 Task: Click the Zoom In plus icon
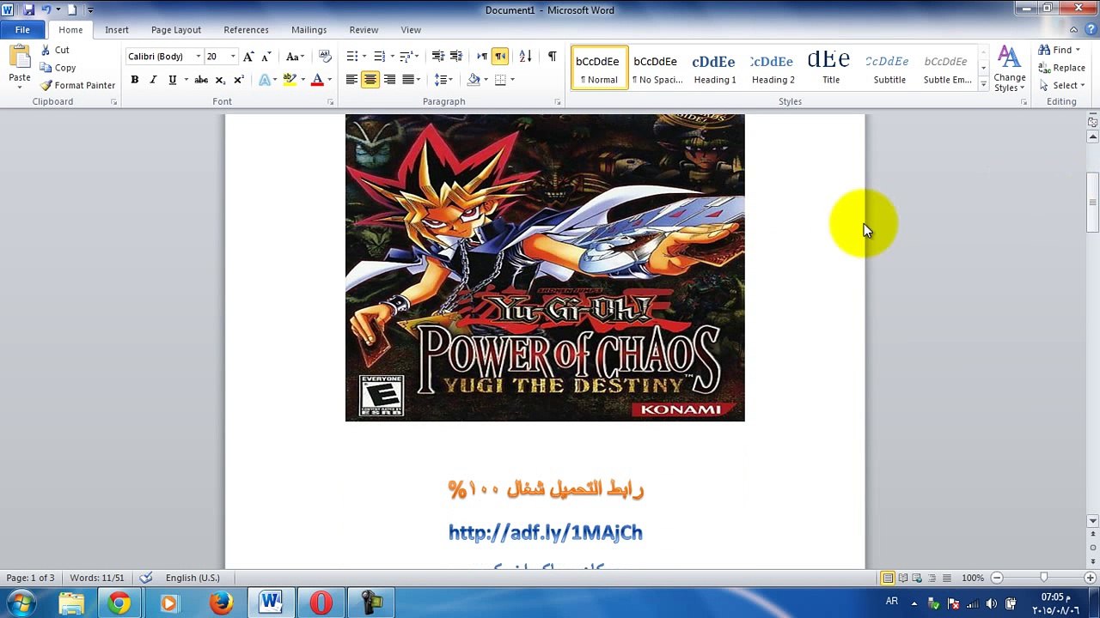[x=1090, y=578]
